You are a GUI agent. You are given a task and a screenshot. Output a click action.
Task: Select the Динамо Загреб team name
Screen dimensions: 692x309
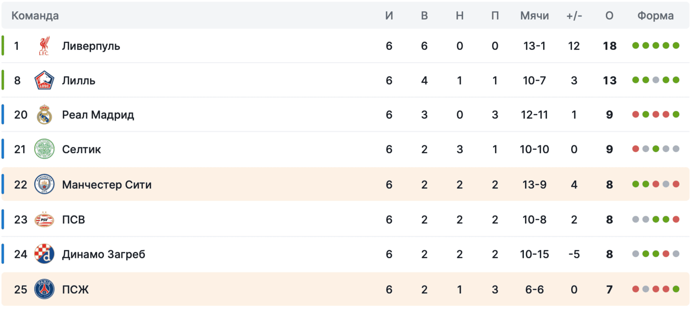(104, 254)
